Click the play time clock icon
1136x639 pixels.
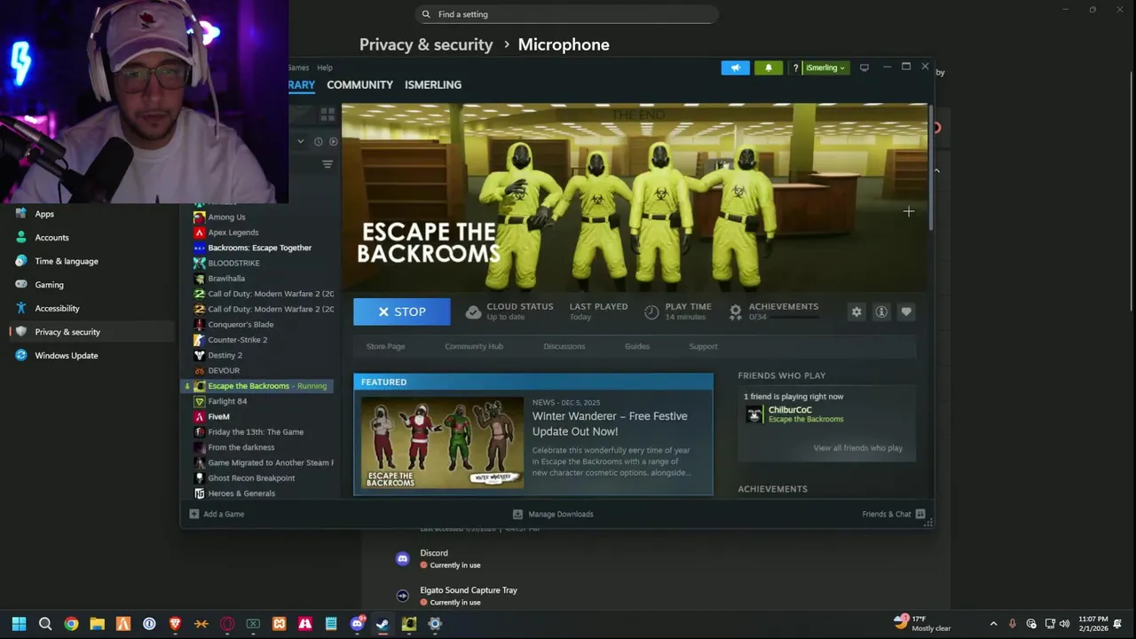click(x=652, y=312)
